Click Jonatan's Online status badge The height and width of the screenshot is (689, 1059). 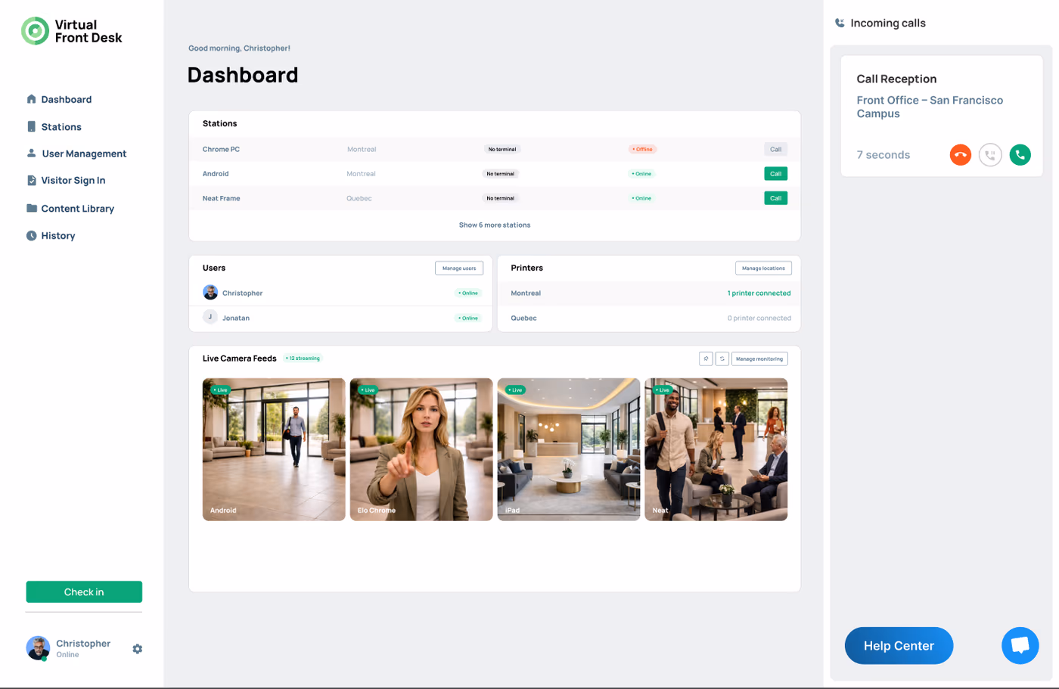pos(468,318)
